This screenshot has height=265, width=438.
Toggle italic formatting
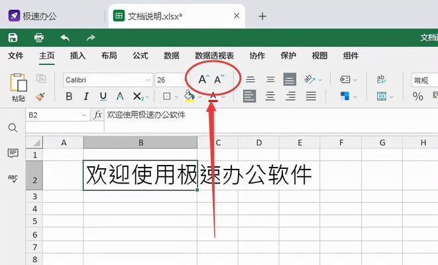86,97
